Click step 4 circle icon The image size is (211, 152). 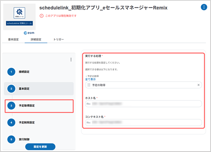tap(11, 122)
